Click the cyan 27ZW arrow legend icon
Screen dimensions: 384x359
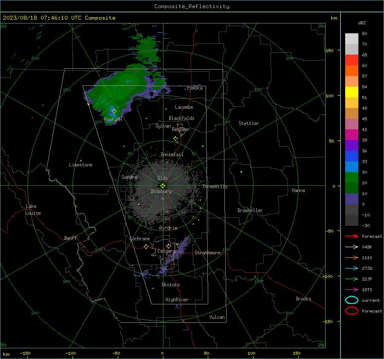[x=352, y=269]
